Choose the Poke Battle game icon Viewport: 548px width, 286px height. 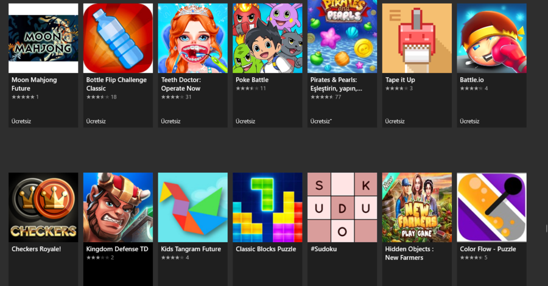268,38
